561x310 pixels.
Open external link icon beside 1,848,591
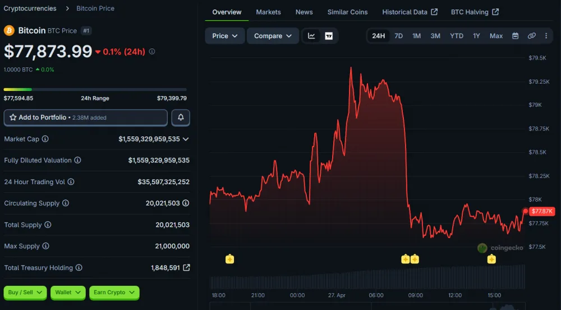pyautogui.click(x=186, y=267)
